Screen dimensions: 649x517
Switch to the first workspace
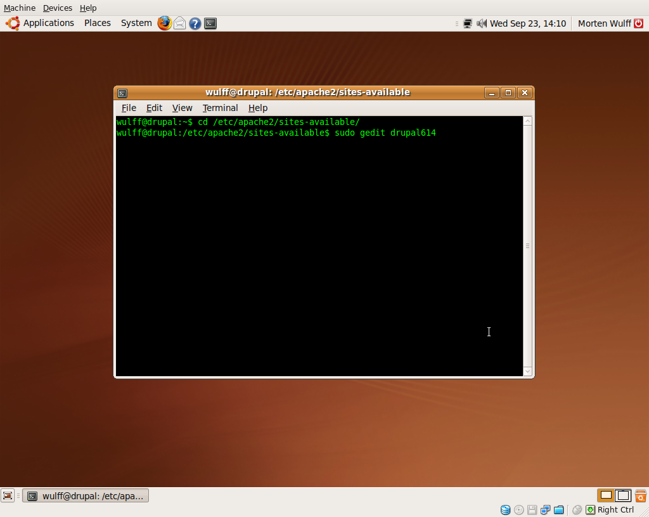pos(606,495)
